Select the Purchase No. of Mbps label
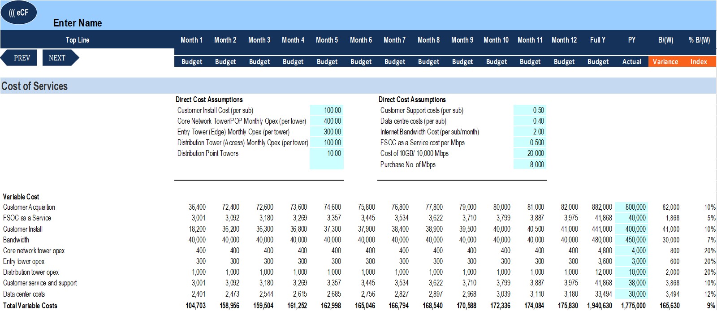The image size is (717, 311). (x=408, y=164)
